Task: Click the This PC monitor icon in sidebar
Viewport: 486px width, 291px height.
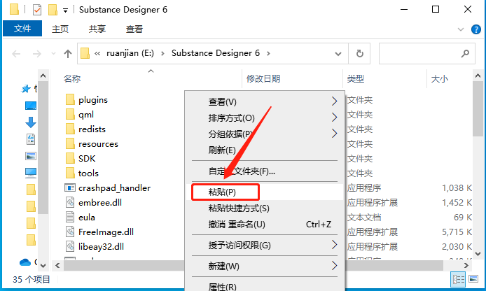Action: click(31, 173)
